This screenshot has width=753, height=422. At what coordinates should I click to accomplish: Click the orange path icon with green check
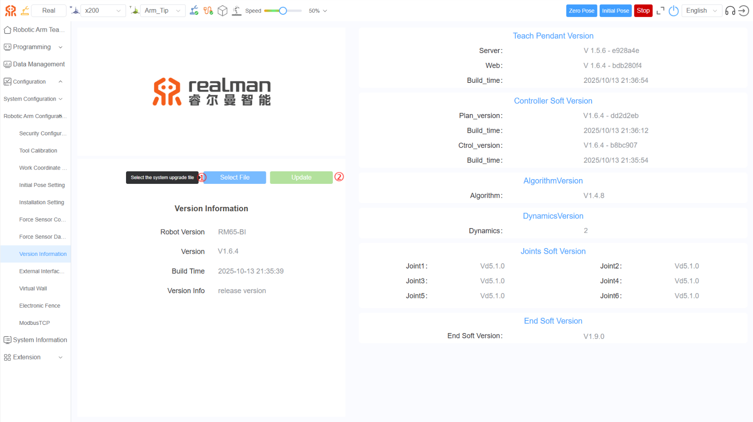(208, 10)
